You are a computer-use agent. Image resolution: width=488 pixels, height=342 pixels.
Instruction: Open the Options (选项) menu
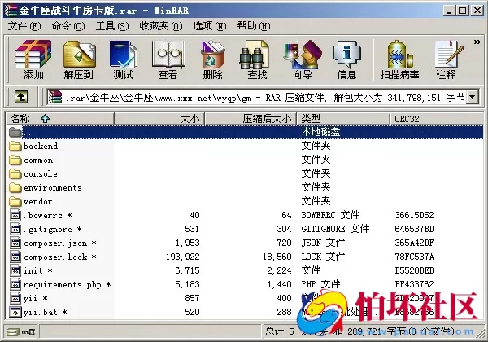(x=210, y=26)
